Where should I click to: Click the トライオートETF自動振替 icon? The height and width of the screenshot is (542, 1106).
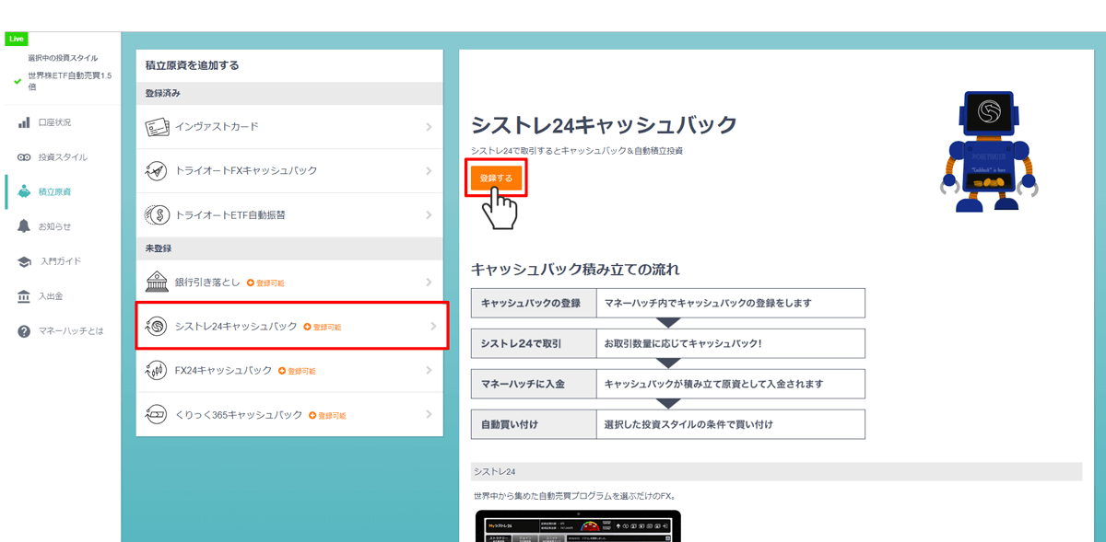(x=157, y=215)
